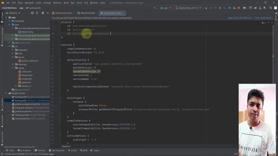The width and height of the screenshot is (278, 156).
Task: Click the user account icon at top right
Action: pyautogui.click(x=275, y=8)
